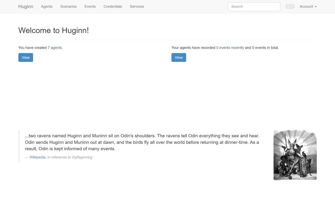Click the 7 agents link

55,48
